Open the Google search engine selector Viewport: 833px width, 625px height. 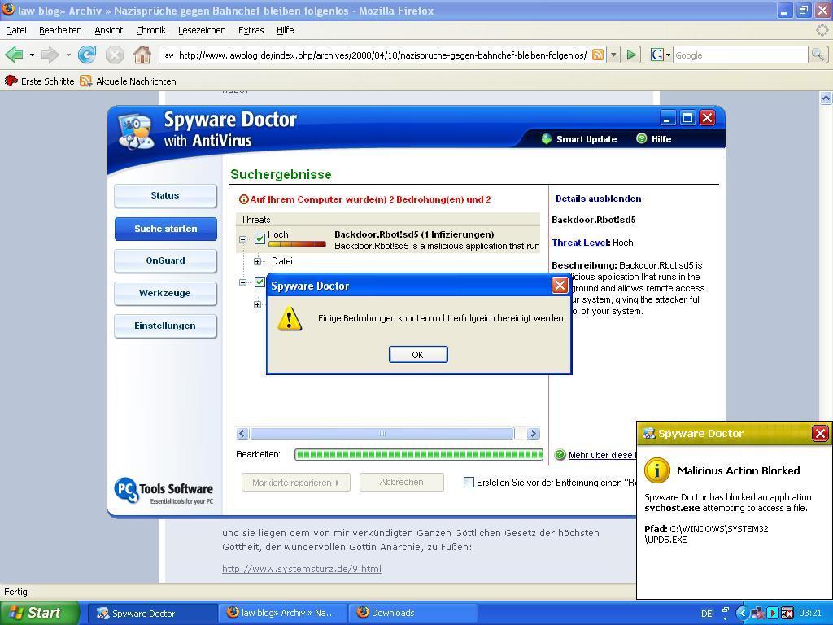(661, 55)
